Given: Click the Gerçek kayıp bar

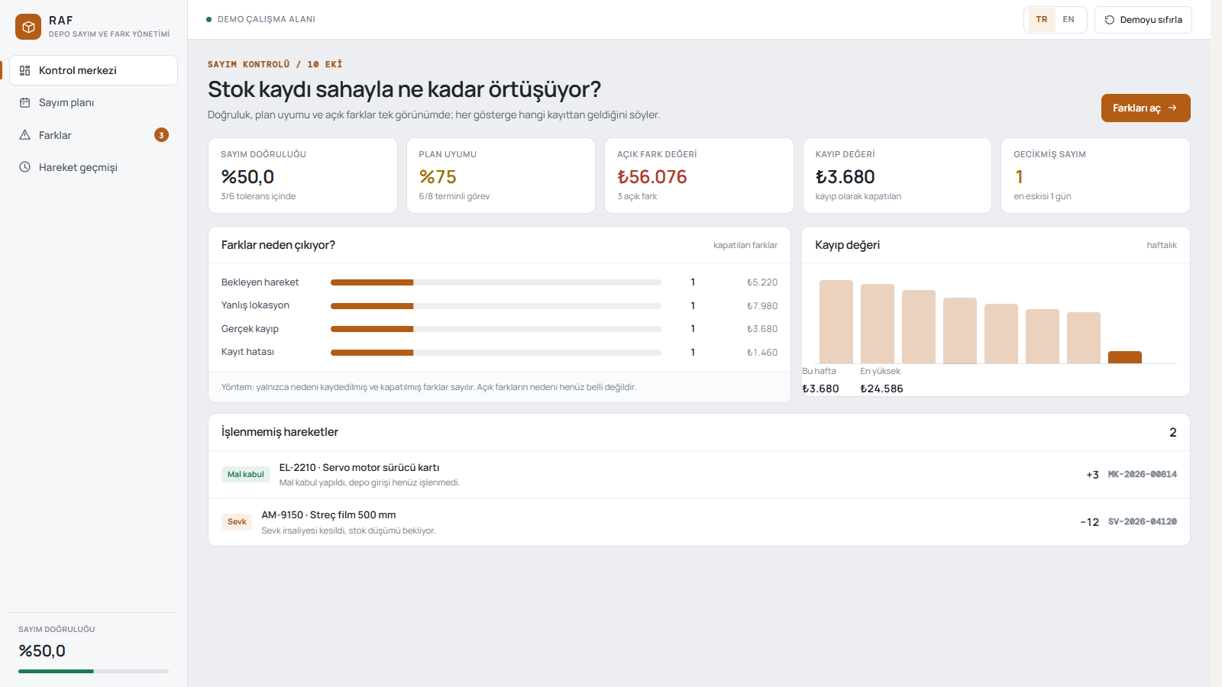Looking at the screenshot, I should (496, 329).
